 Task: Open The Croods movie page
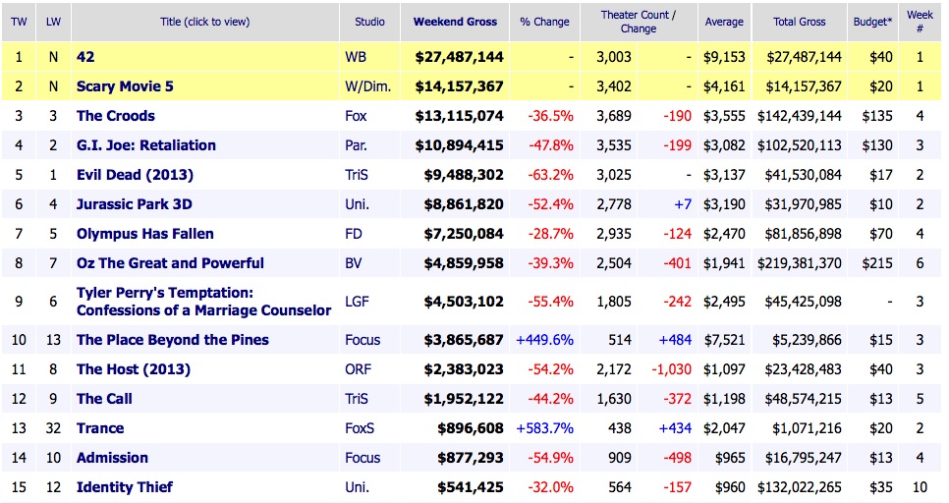[x=116, y=116]
